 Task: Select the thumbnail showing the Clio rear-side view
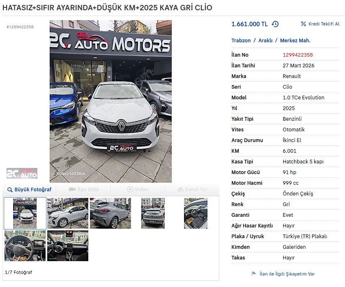pos(110,213)
